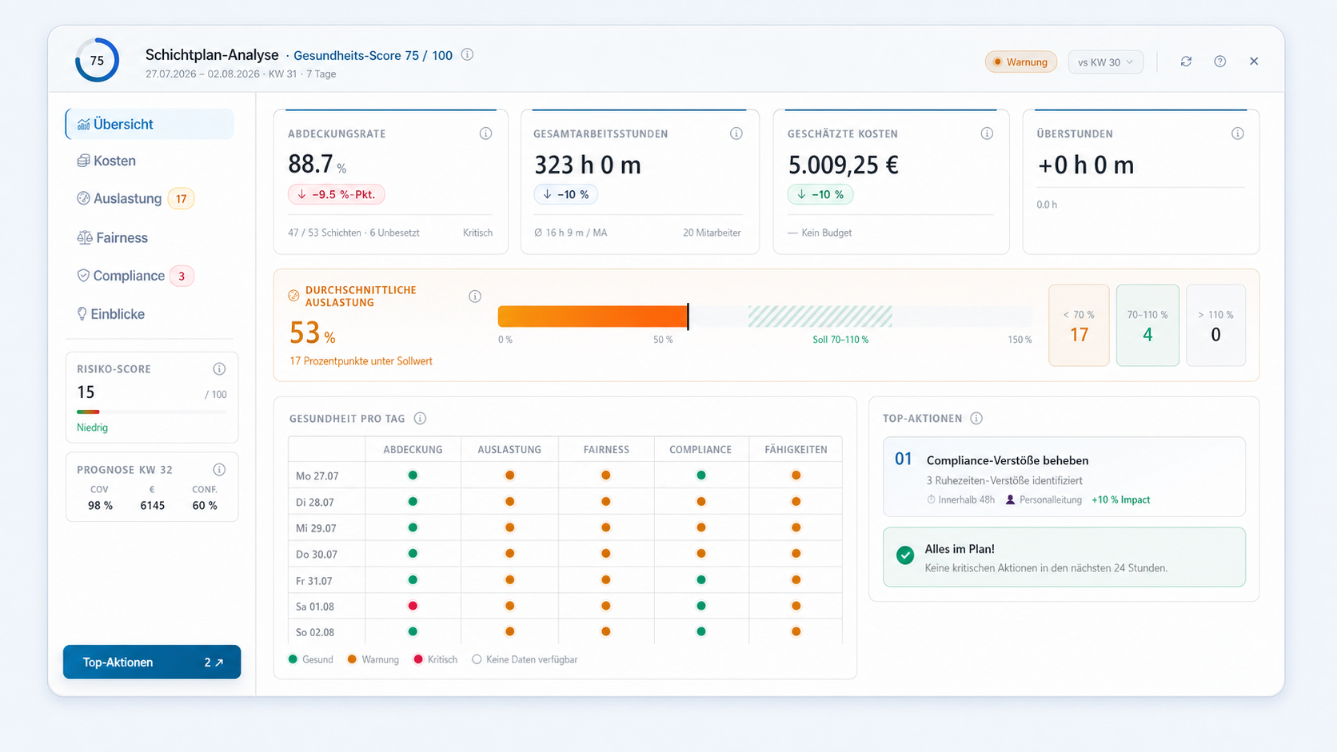1337x752 pixels.
Task: Click info icon next to Gesundheits-Score
Action: [468, 54]
